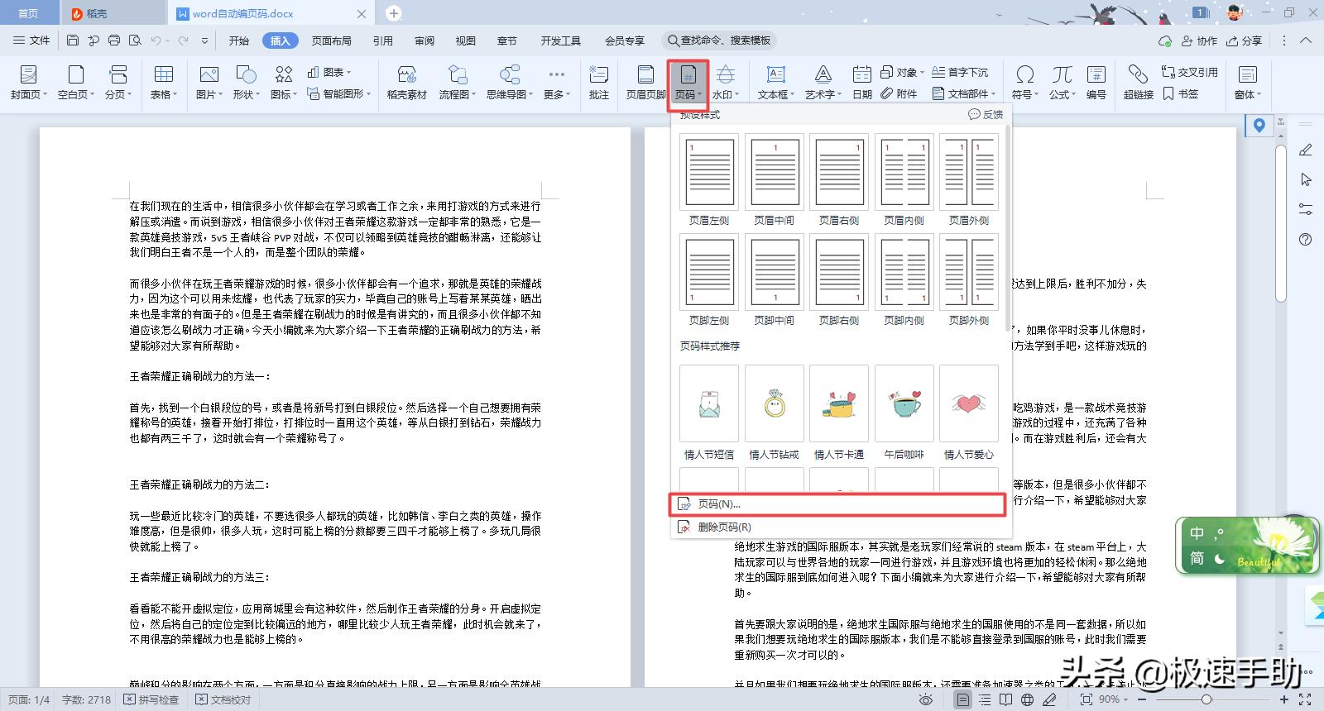Screen dimensions: 1324x711
Task: Click the Collaborate (协作) button
Action: pyautogui.click(x=1199, y=41)
